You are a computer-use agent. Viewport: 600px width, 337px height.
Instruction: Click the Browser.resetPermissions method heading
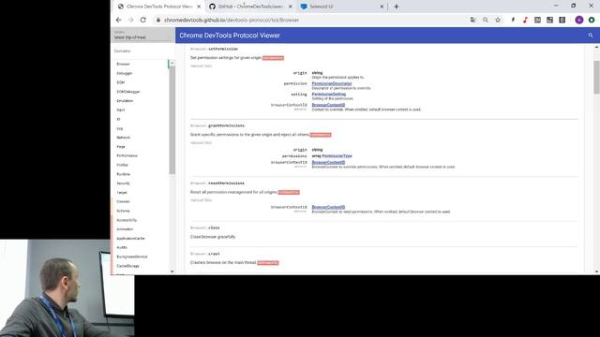(217, 183)
